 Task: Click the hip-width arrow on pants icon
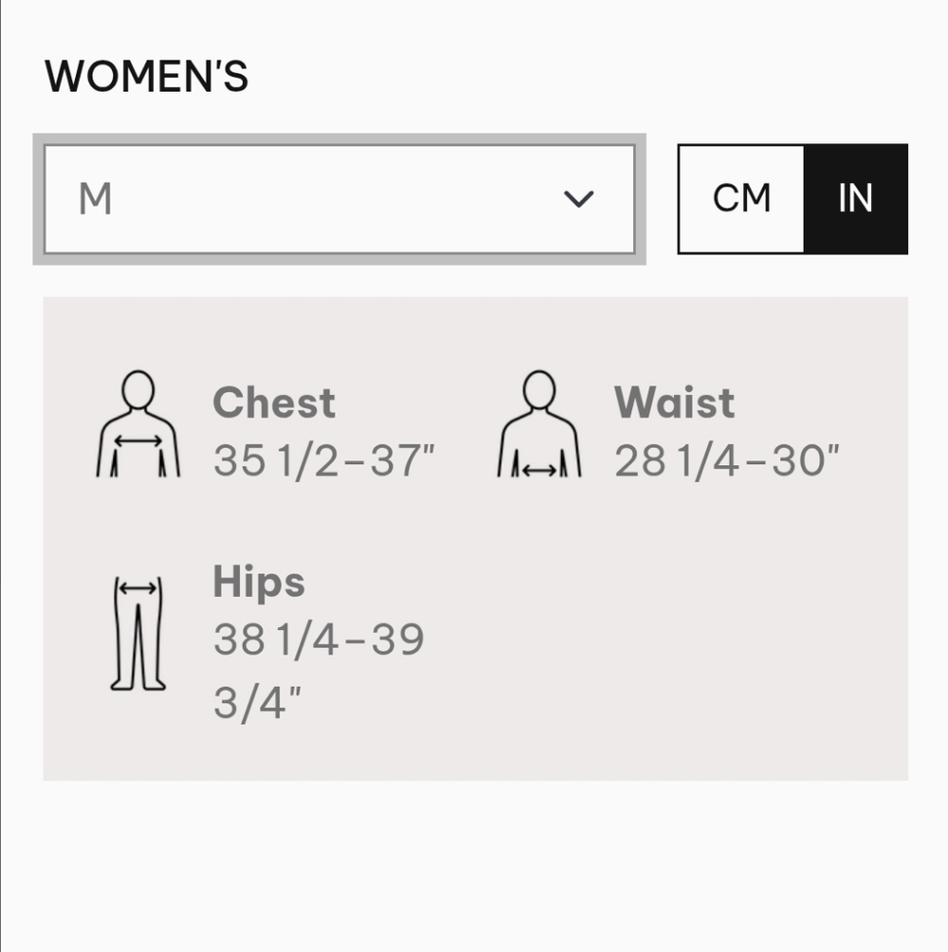[138, 587]
